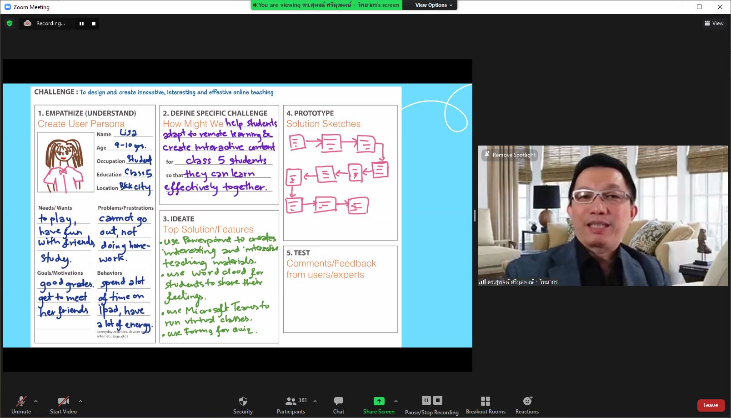Expand arrow next to Participants
This screenshot has height=418, width=731.
(315, 401)
